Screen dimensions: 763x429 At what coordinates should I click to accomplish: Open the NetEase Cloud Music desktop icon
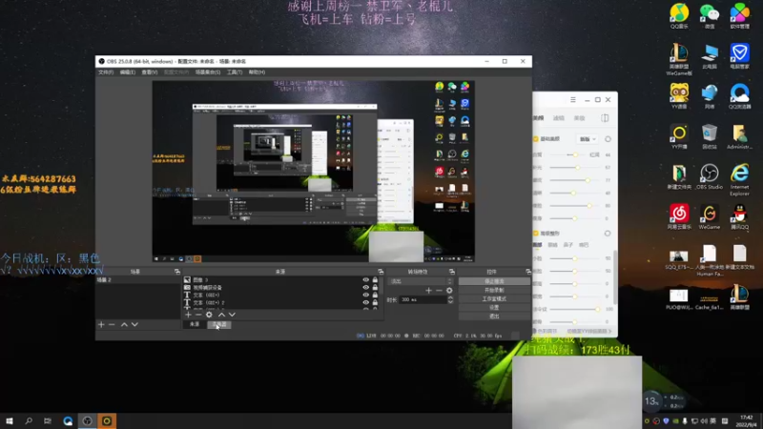pos(679,216)
